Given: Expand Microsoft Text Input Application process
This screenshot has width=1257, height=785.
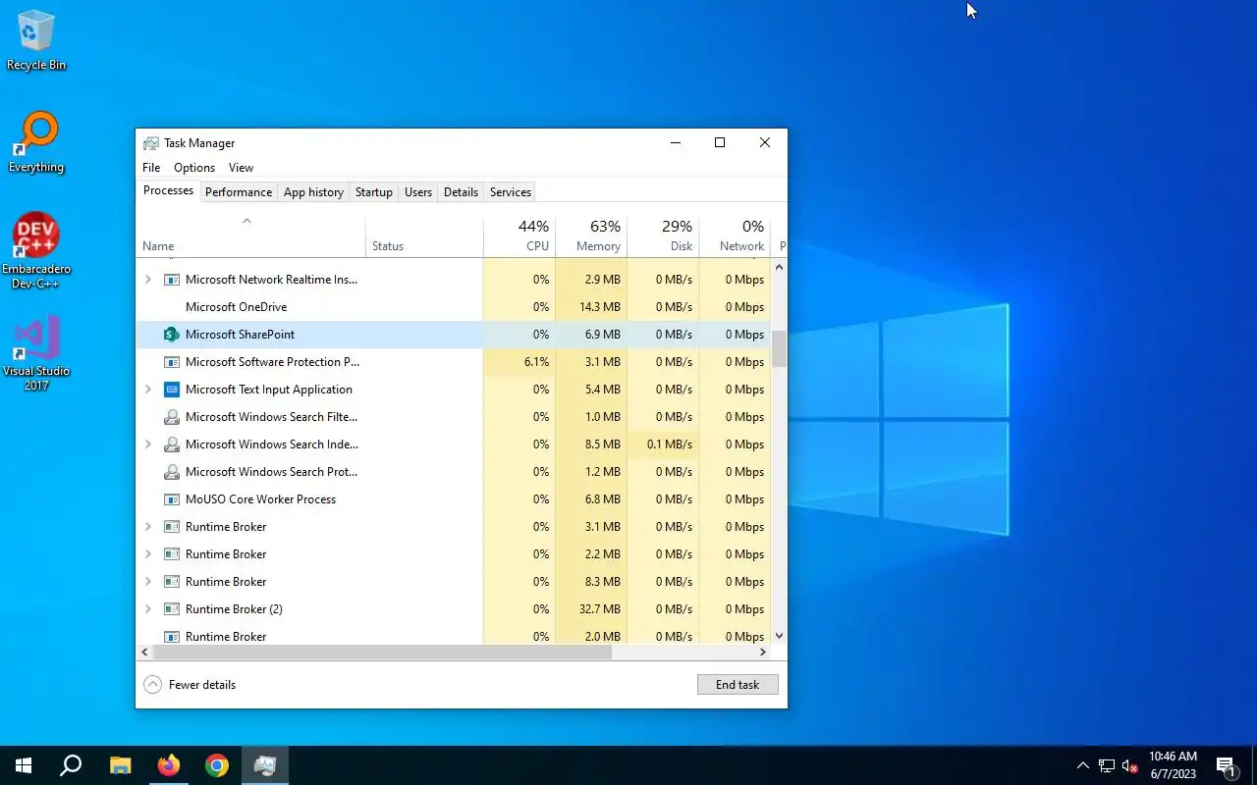Looking at the screenshot, I should click(x=148, y=390).
